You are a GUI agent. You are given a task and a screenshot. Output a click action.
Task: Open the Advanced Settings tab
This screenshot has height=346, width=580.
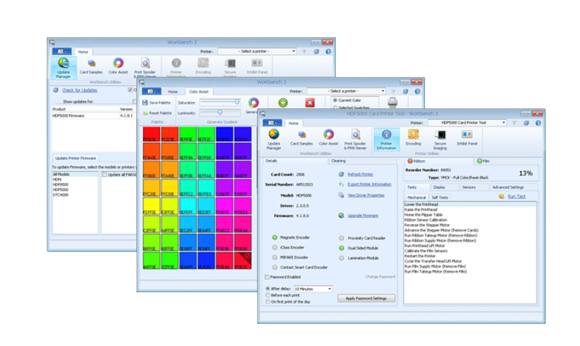click(507, 187)
